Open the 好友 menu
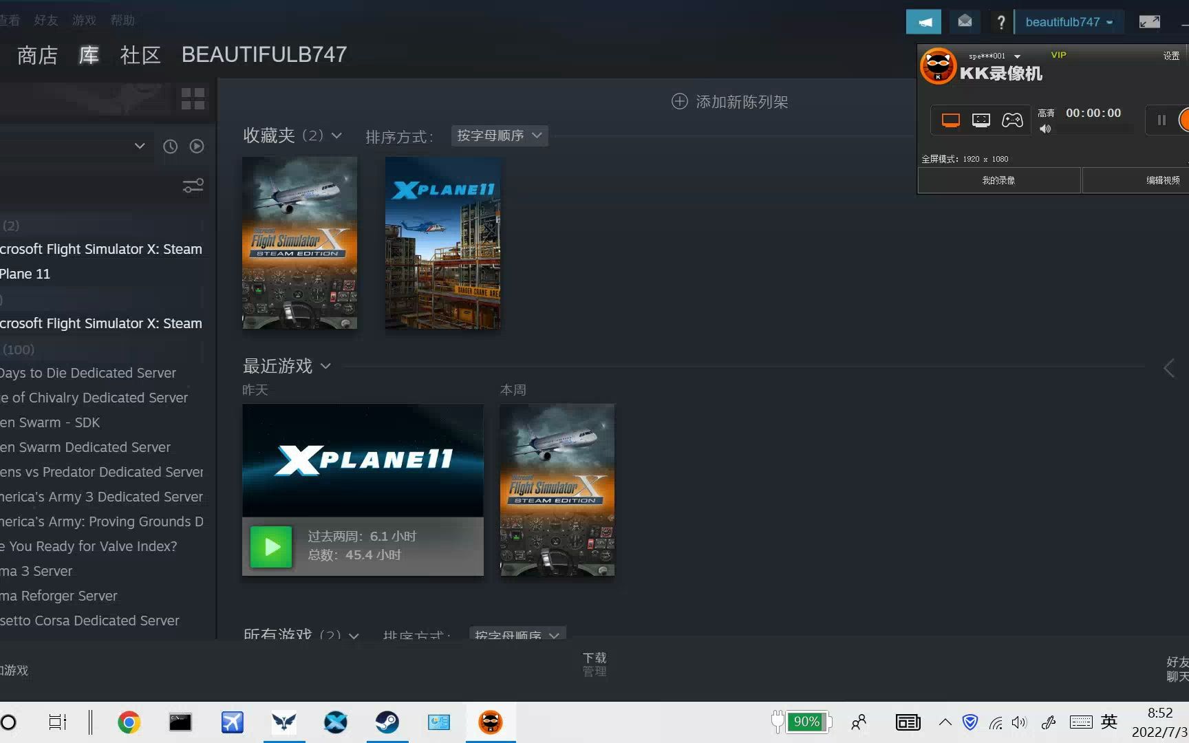This screenshot has width=1189, height=743. click(x=46, y=20)
